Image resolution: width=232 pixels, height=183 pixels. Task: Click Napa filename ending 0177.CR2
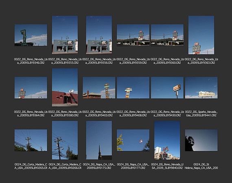click(133, 166)
